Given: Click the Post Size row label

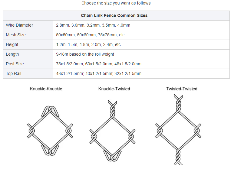Looking at the screenshot, I should pos(15,64).
